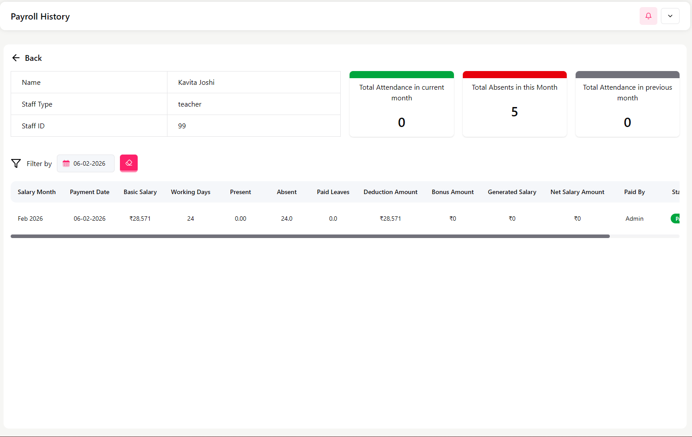The image size is (692, 437).
Task: Click the Working Days column header
Action: 191,192
